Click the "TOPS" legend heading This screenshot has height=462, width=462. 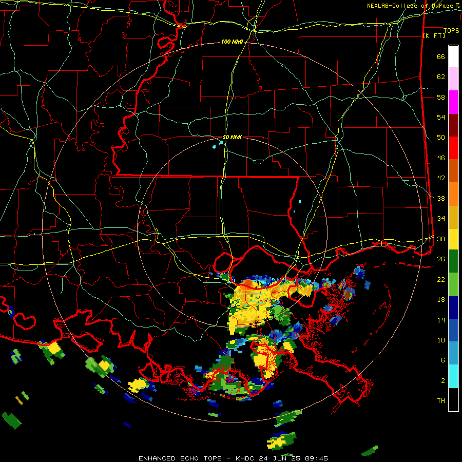point(451,31)
